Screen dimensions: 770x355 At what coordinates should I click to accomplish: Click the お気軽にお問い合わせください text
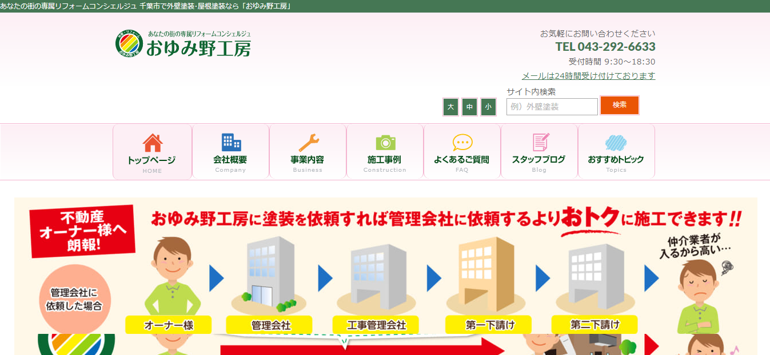click(598, 34)
